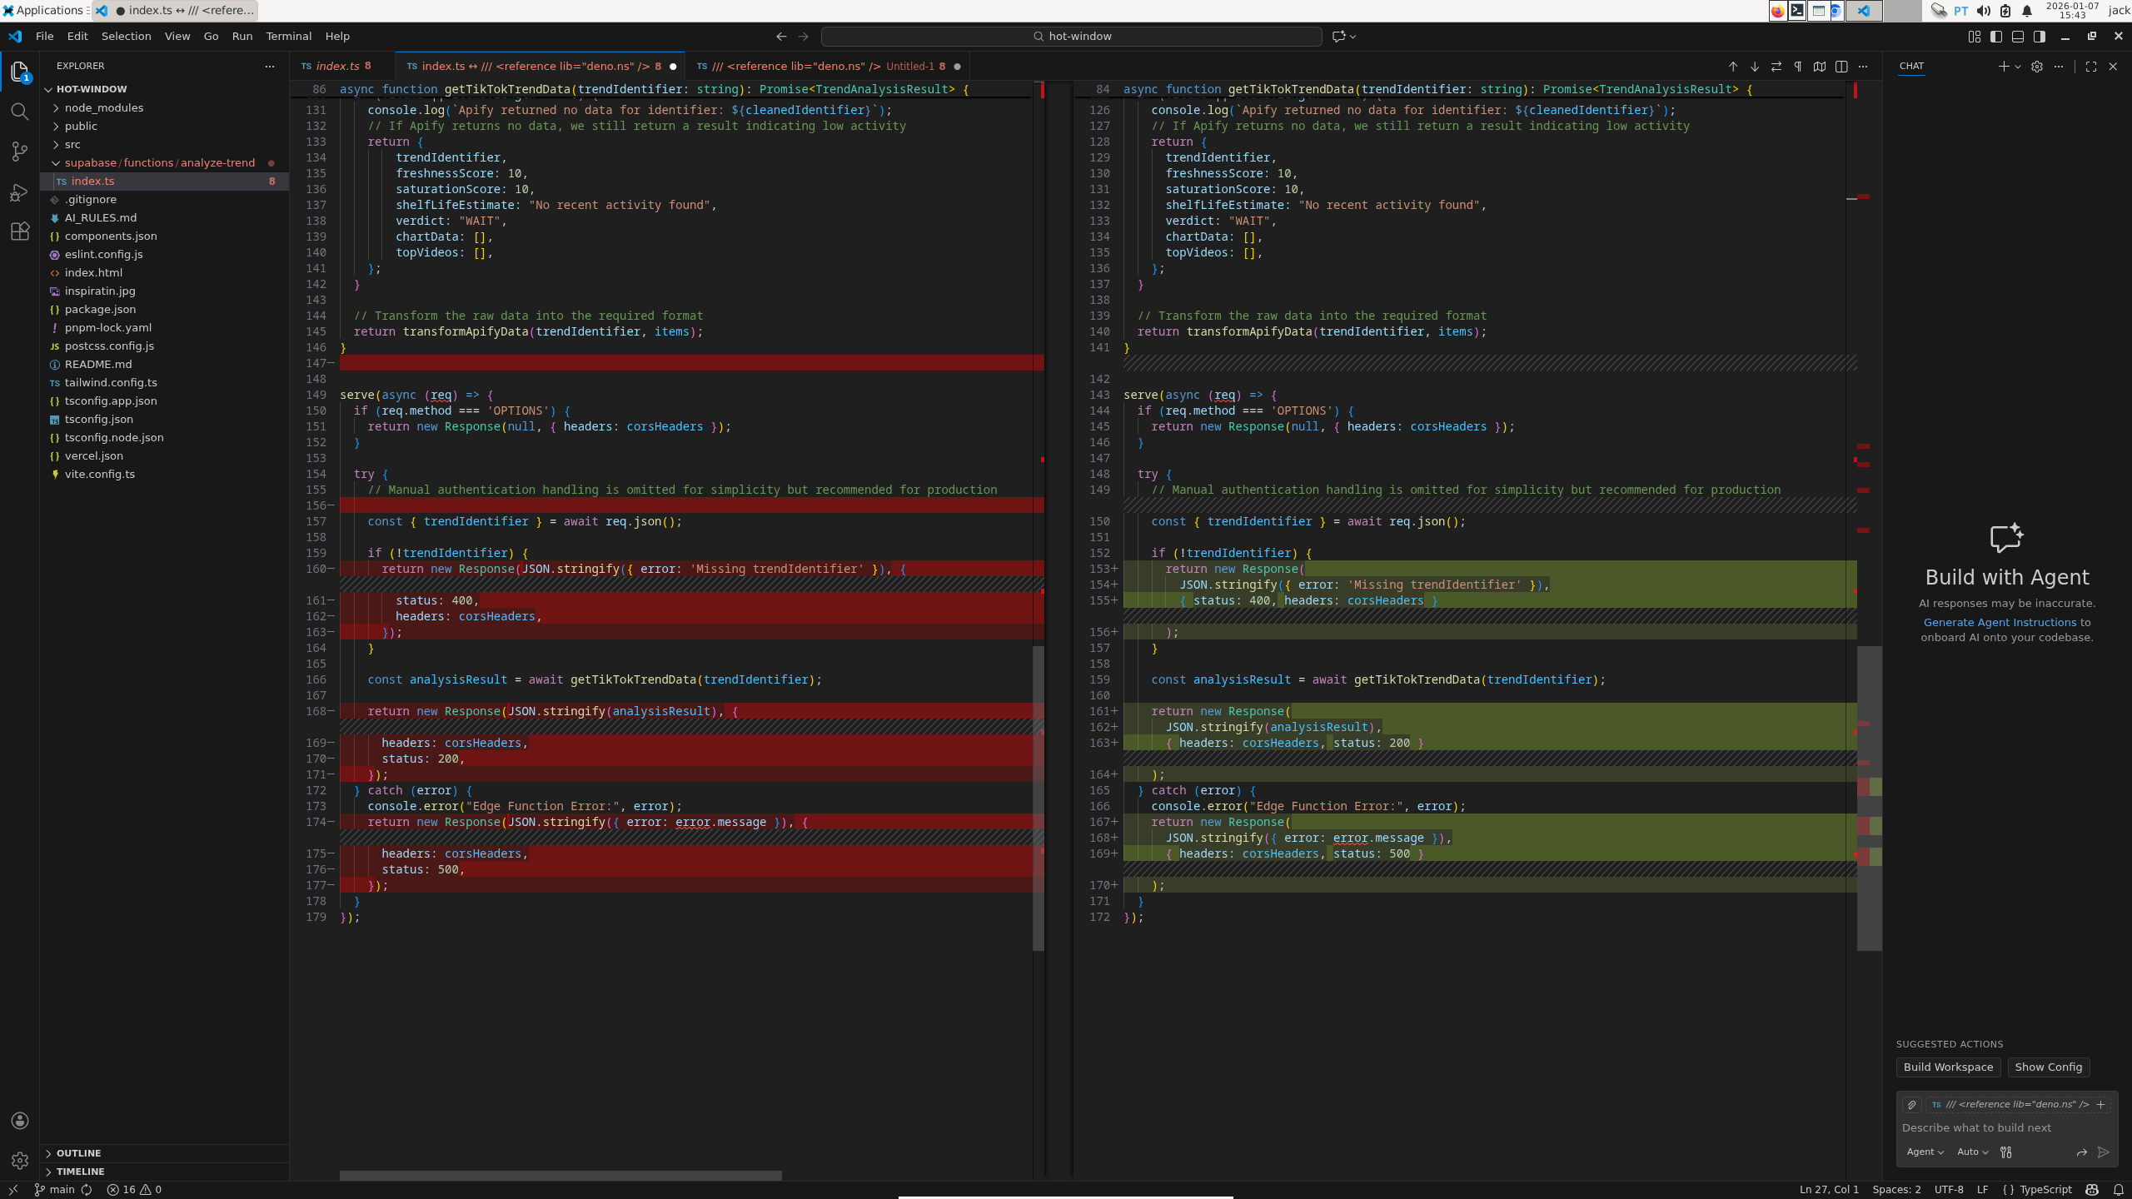Open new chat dropdown chevron

(2018, 67)
